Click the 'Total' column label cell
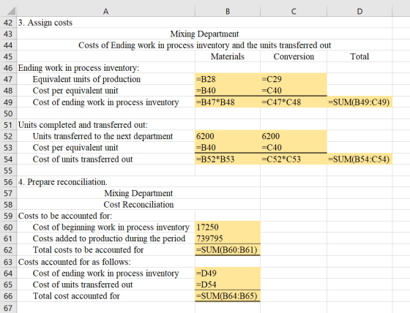 (359, 57)
